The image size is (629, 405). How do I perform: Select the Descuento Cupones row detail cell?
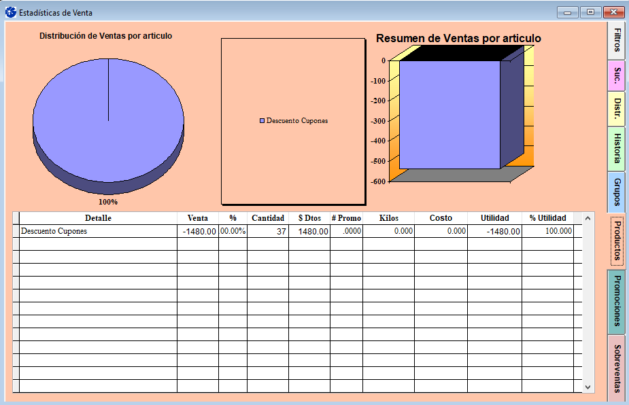point(98,231)
